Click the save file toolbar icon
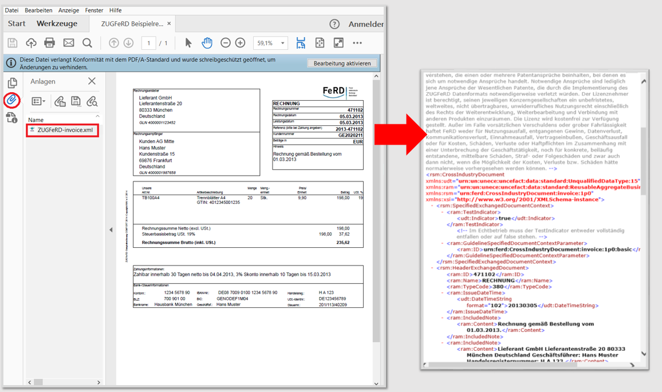 coord(12,42)
